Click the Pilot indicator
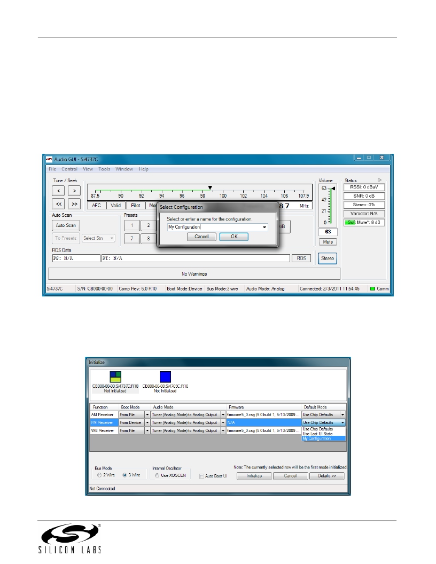This screenshot has width=436, height=564. 136,206
